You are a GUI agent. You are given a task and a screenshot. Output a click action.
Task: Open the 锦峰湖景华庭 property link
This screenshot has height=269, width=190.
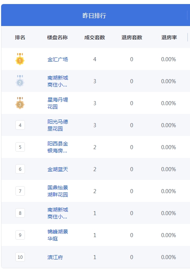[58, 235]
